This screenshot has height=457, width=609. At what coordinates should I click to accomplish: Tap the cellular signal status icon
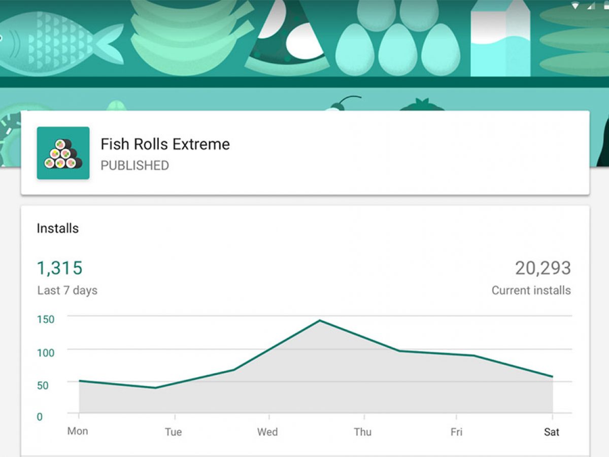[x=591, y=6]
